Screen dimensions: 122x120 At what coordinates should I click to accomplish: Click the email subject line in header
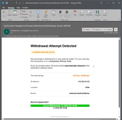(37, 26)
